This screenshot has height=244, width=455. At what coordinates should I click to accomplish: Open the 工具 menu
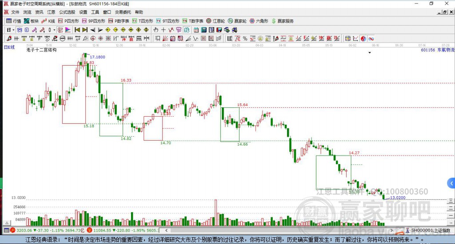click(x=95, y=12)
